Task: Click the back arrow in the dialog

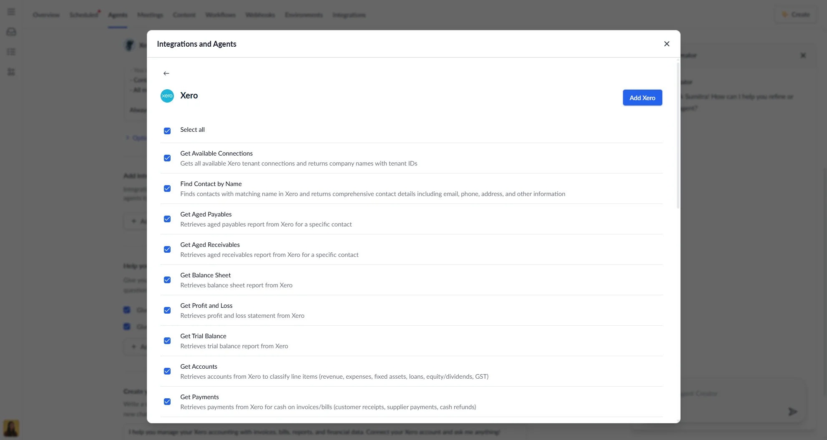Action: (x=166, y=73)
